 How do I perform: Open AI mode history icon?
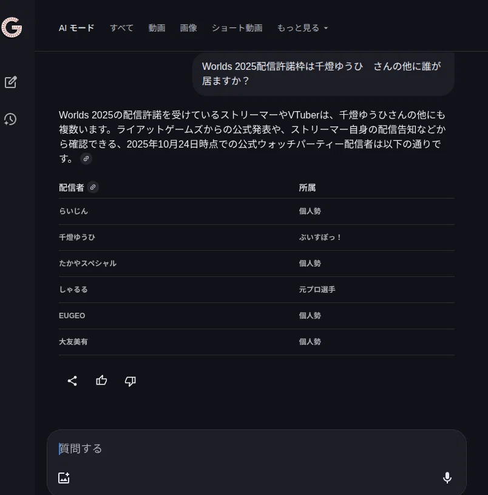pos(10,119)
